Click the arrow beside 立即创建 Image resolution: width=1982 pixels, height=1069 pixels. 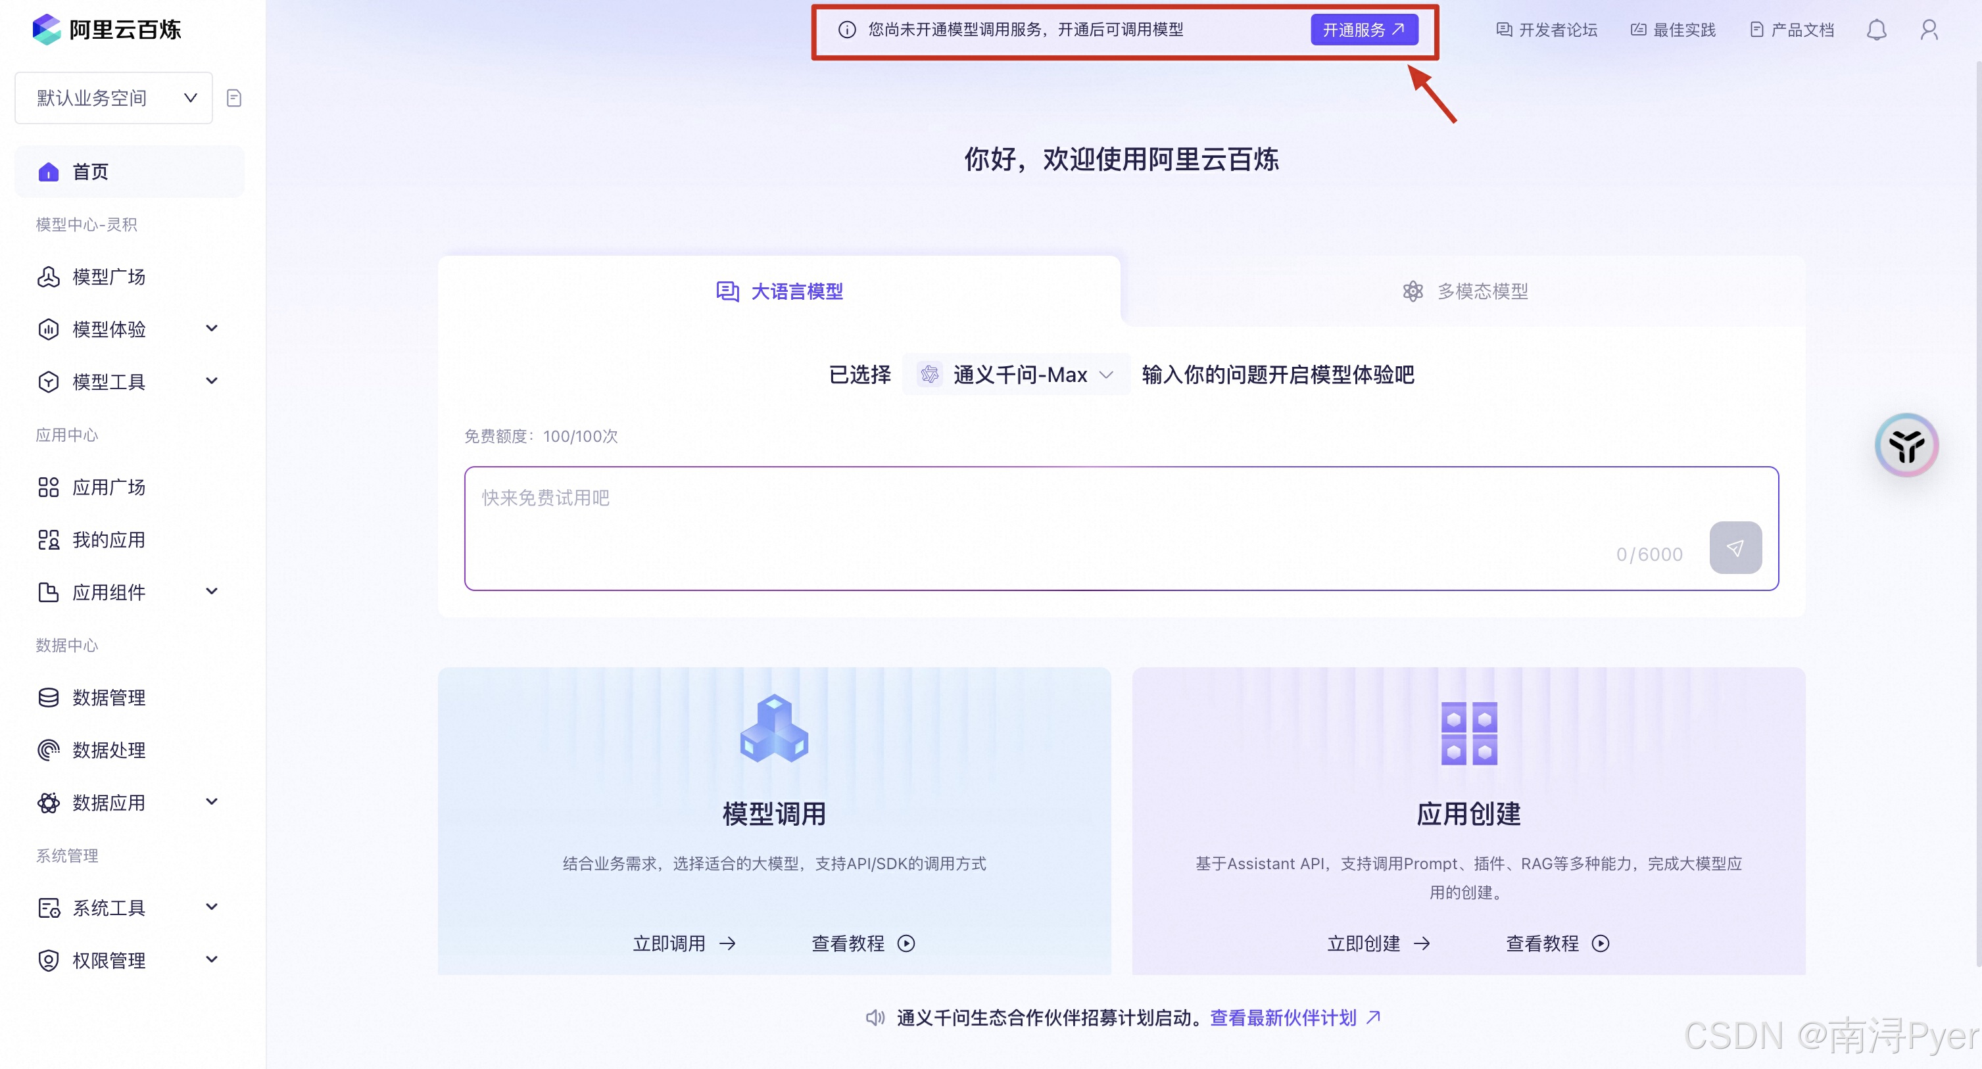point(1422,943)
